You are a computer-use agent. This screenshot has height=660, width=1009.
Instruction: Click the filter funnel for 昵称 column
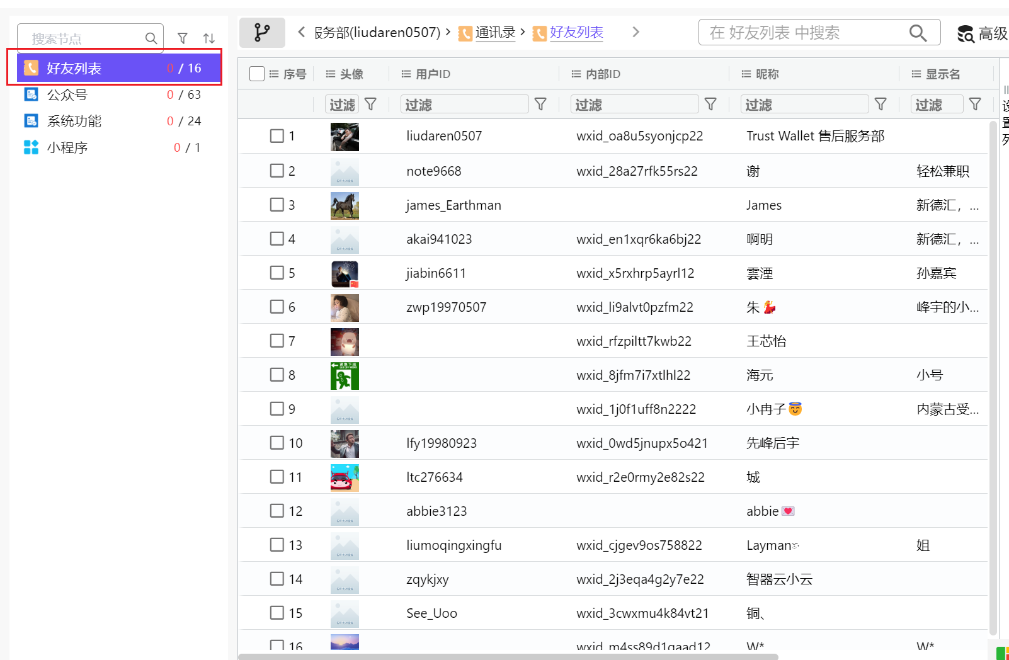(881, 105)
